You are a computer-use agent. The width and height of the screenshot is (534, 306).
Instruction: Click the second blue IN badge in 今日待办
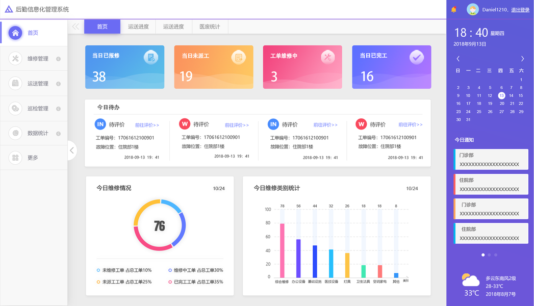(273, 124)
